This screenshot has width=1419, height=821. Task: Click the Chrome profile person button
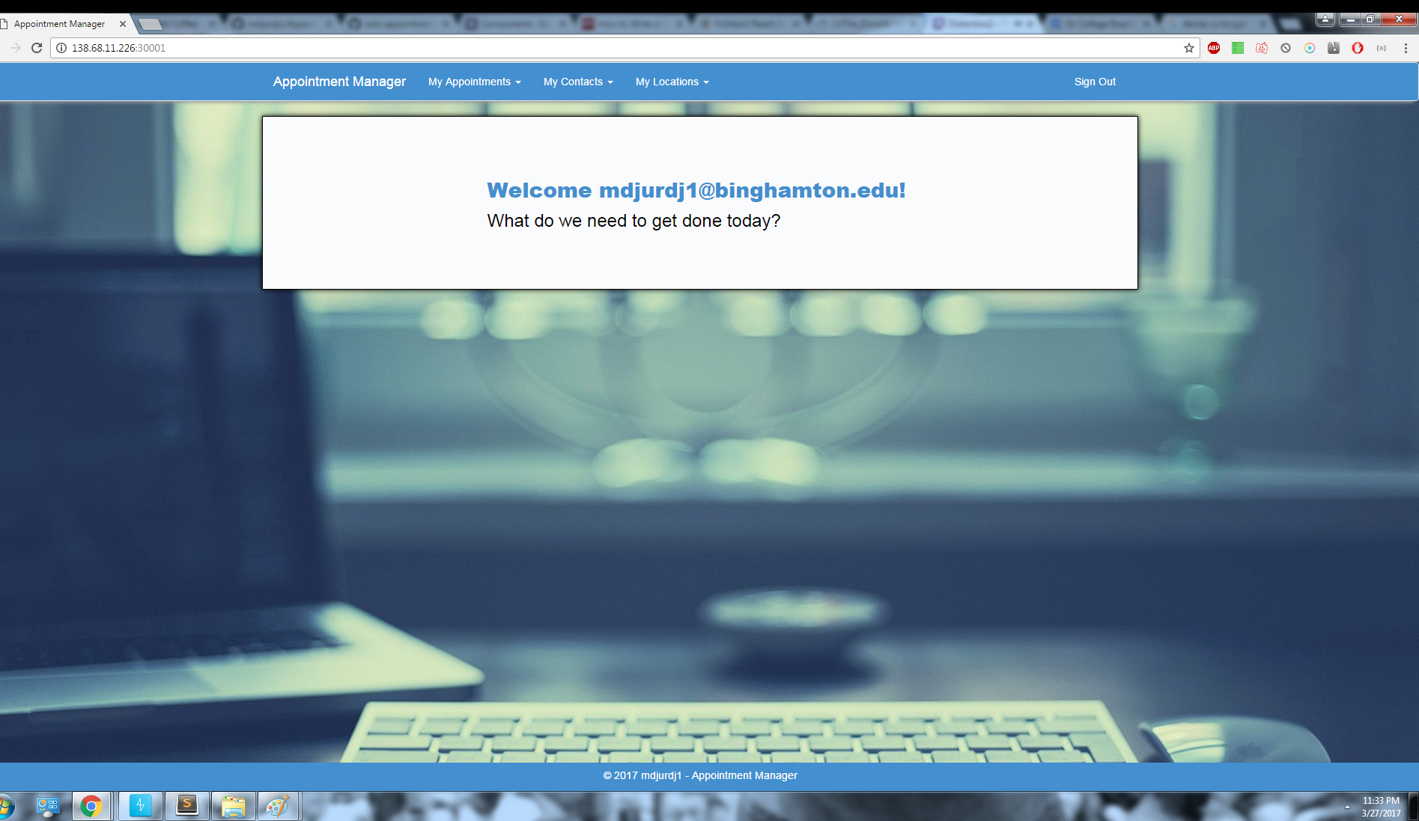(x=1325, y=19)
